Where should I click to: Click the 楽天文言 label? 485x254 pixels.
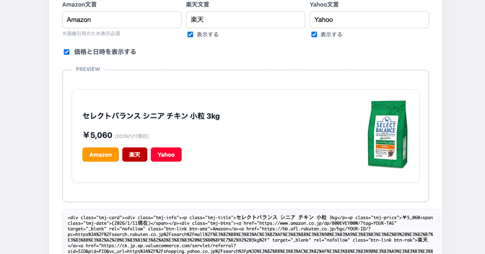197,5
